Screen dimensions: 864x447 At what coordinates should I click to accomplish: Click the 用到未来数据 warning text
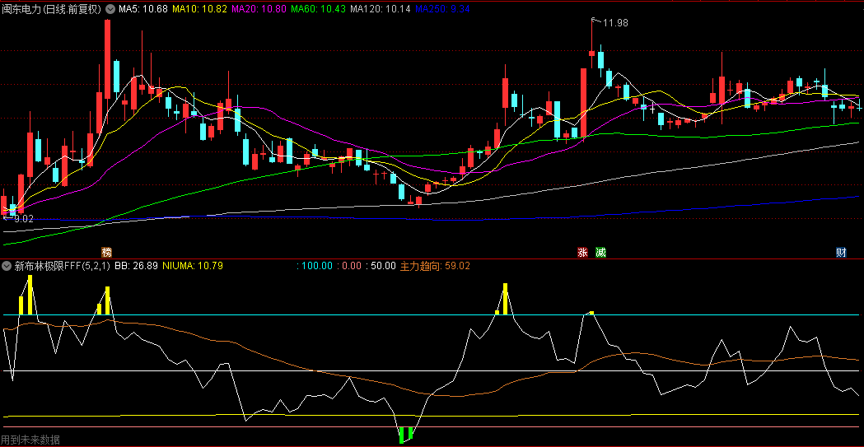30,440
